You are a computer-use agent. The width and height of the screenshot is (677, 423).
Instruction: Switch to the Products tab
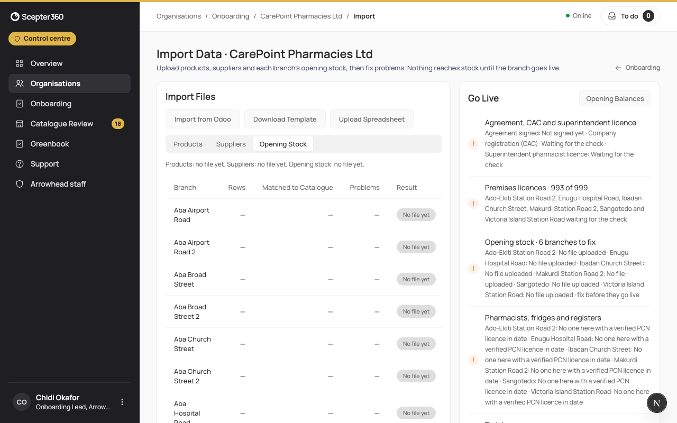tap(188, 144)
